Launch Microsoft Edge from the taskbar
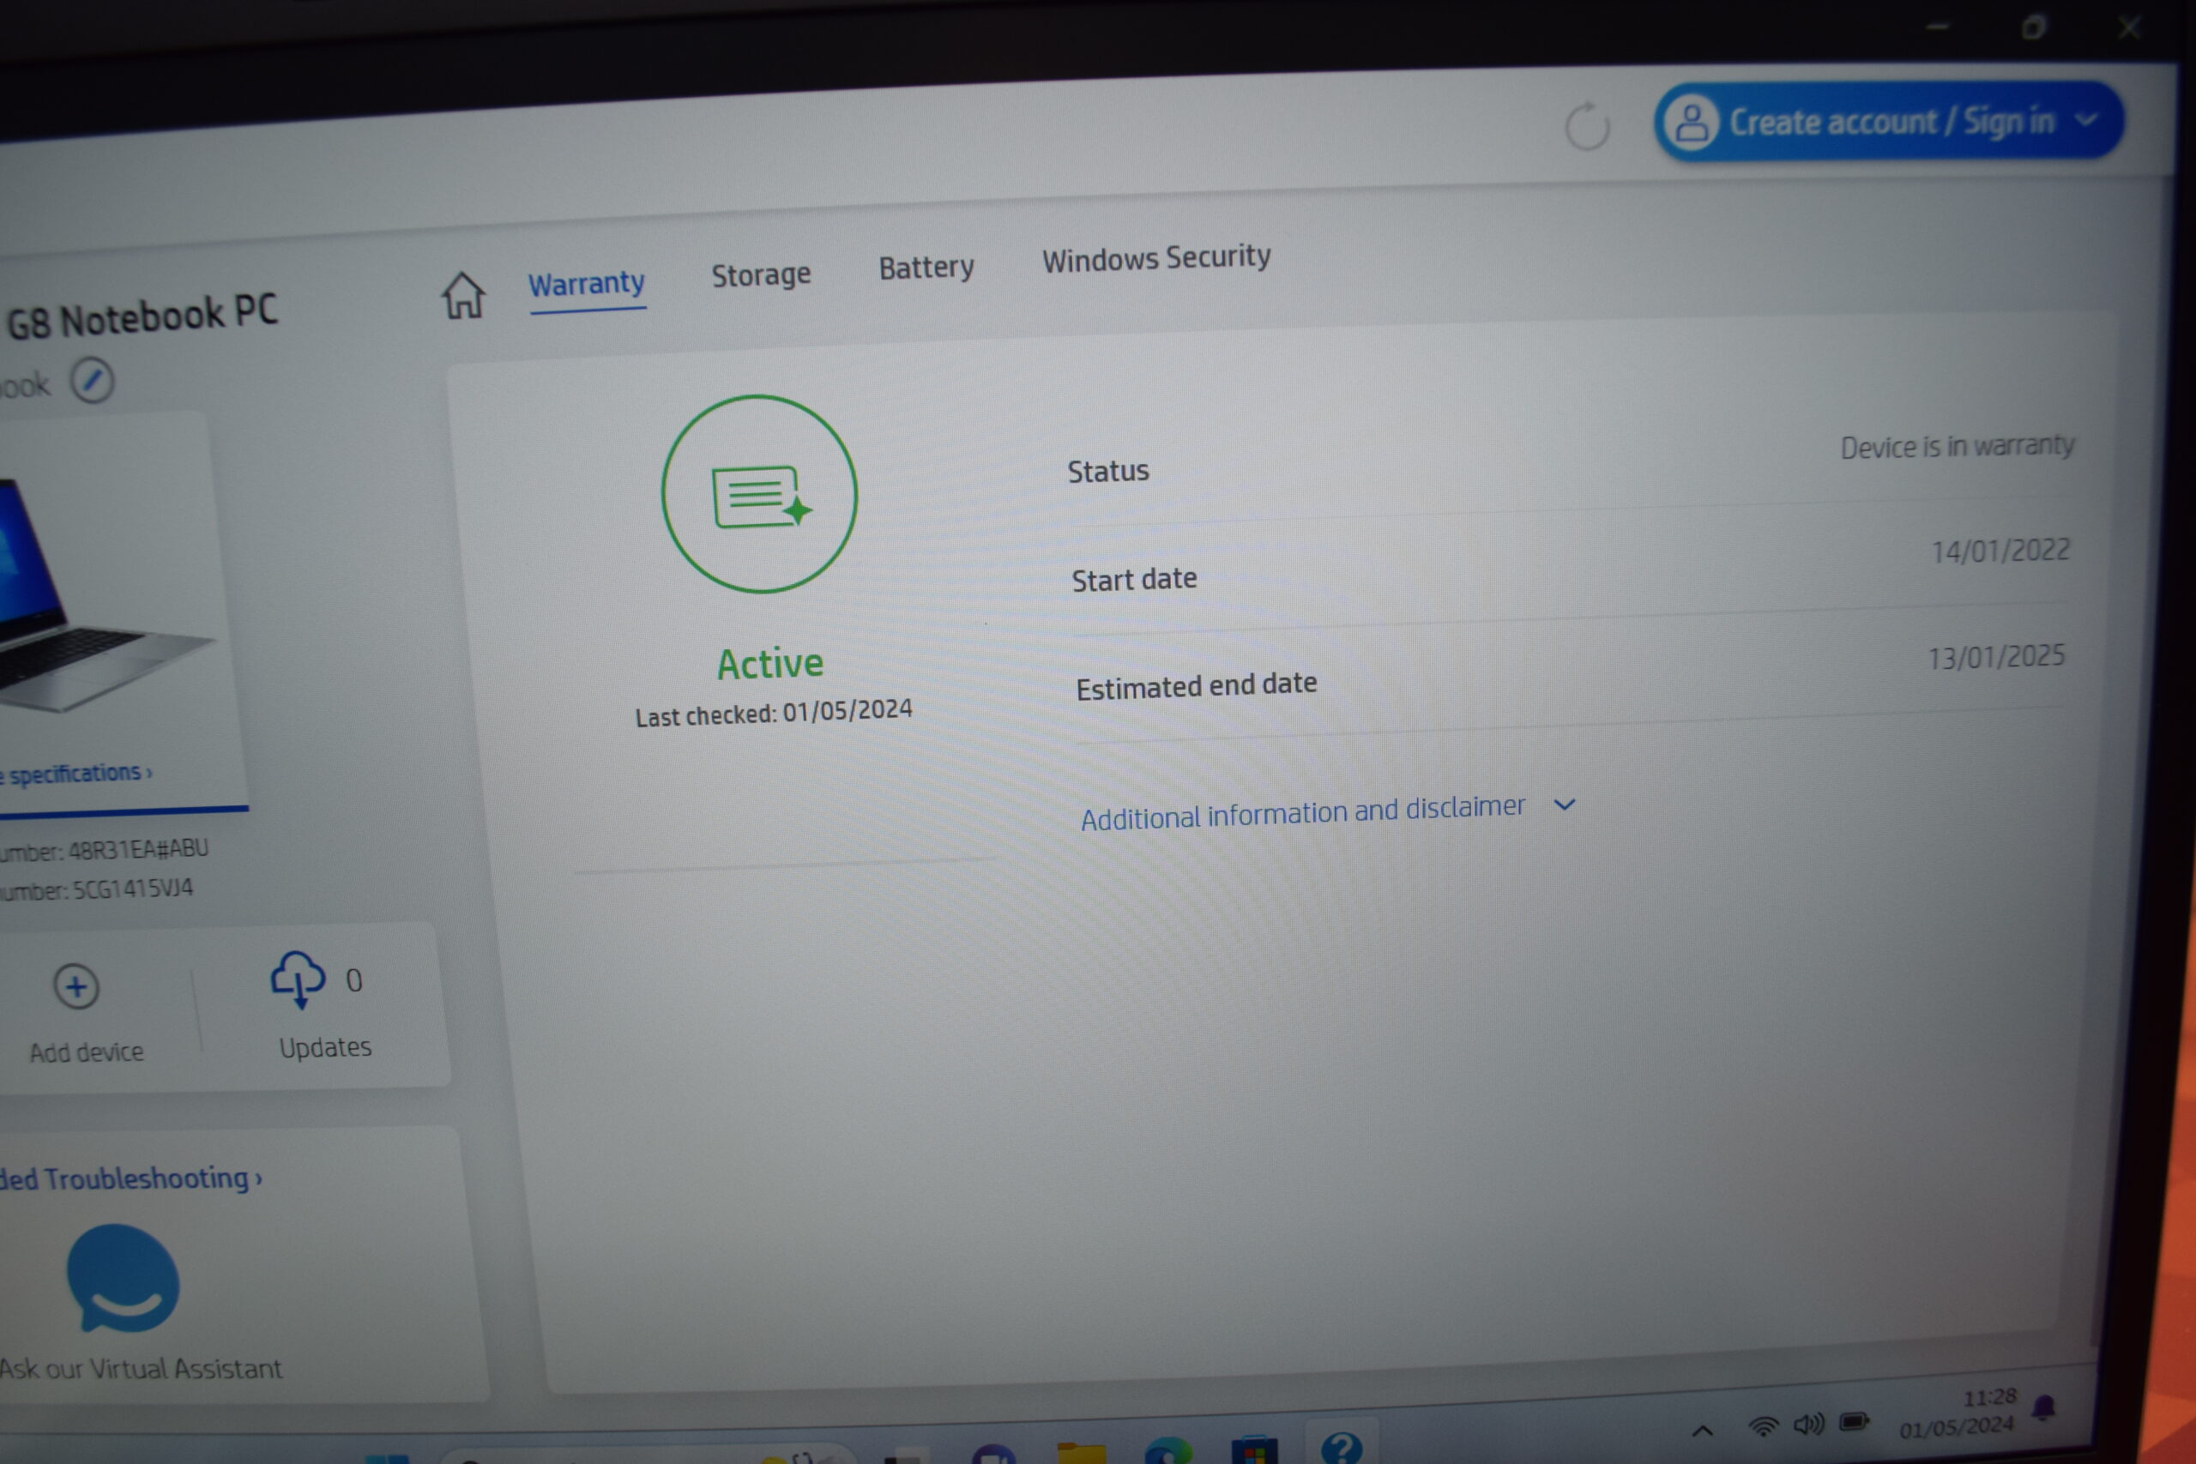 1169,1452
